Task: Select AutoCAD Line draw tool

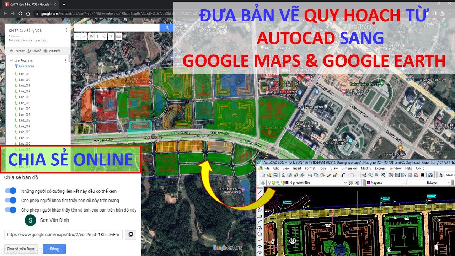Action: pos(260,193)
